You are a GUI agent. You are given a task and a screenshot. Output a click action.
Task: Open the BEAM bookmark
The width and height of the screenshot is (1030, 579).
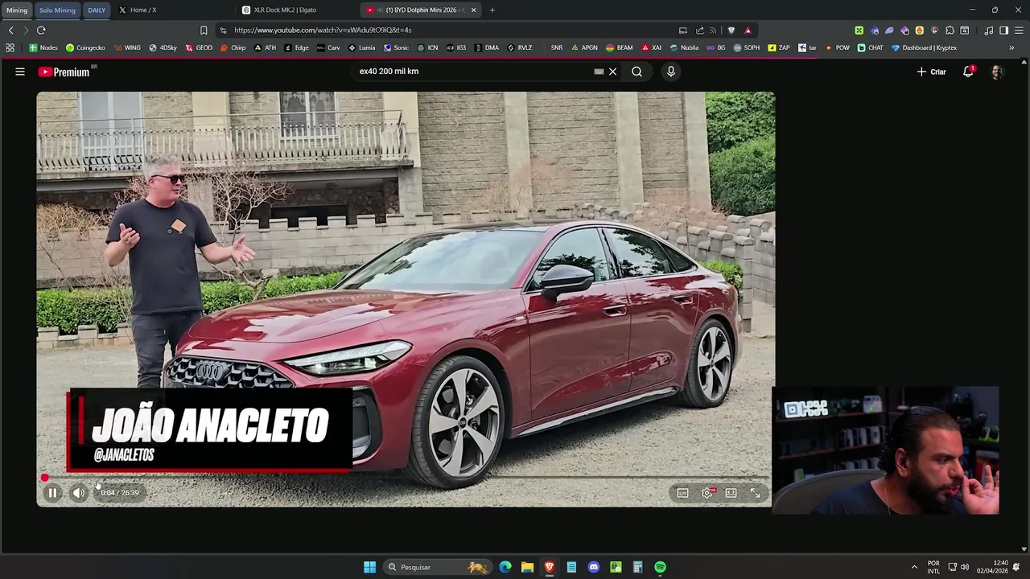click(x=619, y=47)
